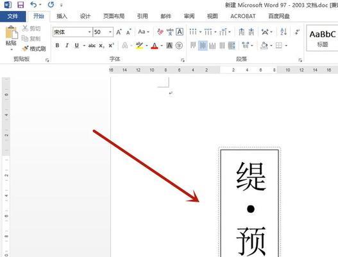
Task: Toggle italic formatting
Action: coord(67,46)
